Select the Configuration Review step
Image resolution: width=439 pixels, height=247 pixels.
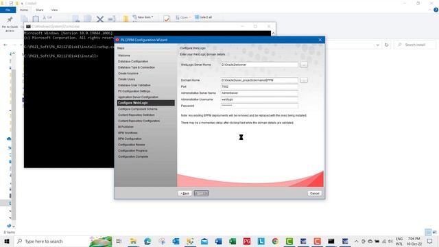131,145
